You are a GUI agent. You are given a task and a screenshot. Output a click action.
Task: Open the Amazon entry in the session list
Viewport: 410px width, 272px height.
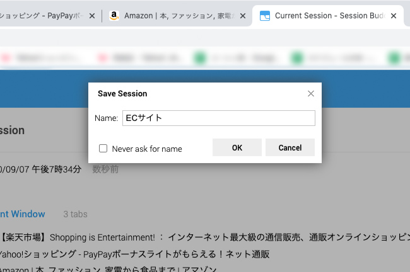(107, 269)
